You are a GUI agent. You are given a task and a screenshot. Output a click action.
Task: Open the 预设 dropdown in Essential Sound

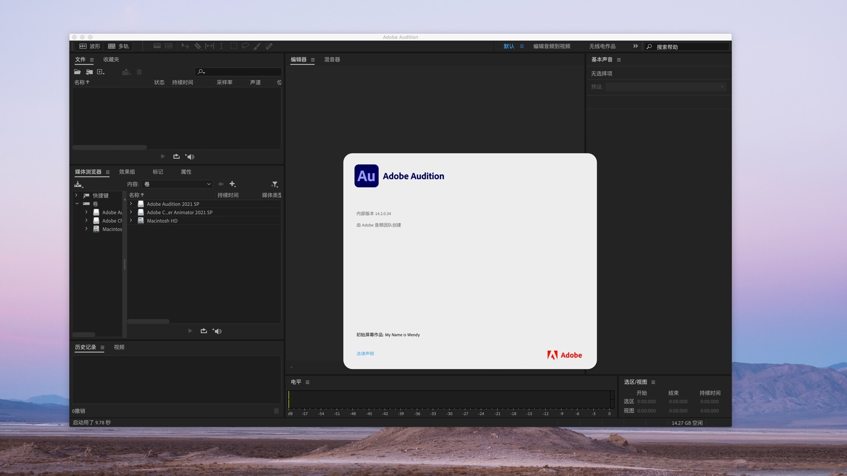coord(666,87)
